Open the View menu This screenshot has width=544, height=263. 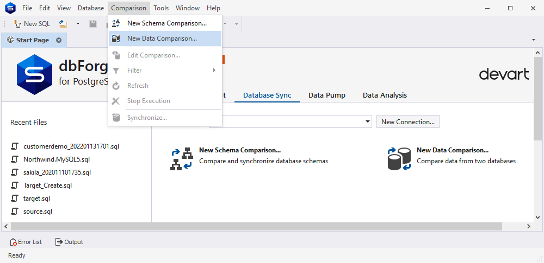pos(64,8)
